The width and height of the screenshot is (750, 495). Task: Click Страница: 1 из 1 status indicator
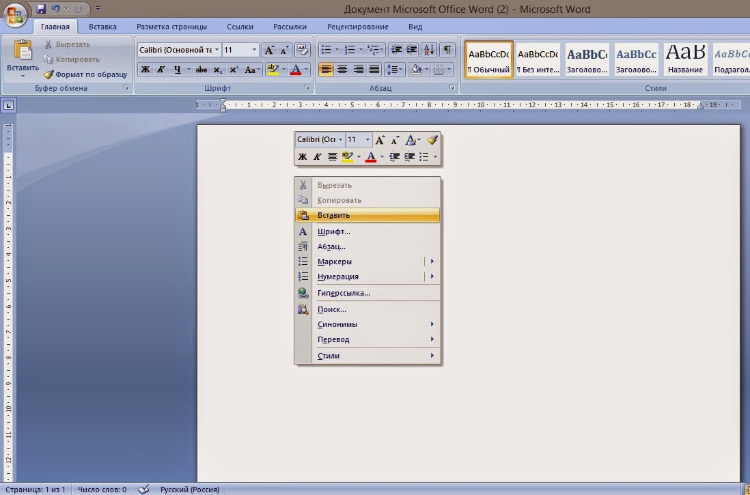tap(36, 490)
